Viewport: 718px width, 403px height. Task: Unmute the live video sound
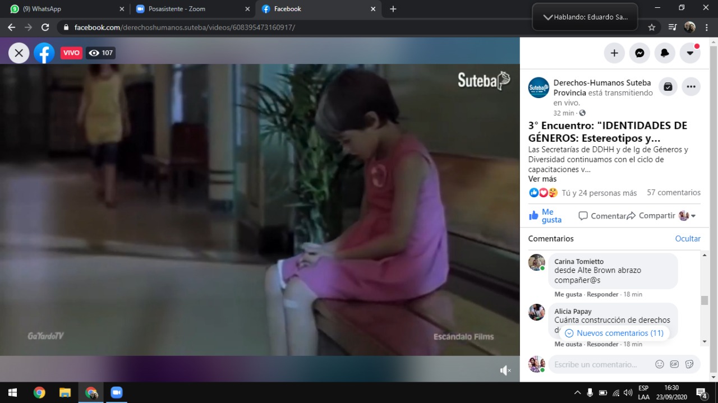tap(505, 370)
